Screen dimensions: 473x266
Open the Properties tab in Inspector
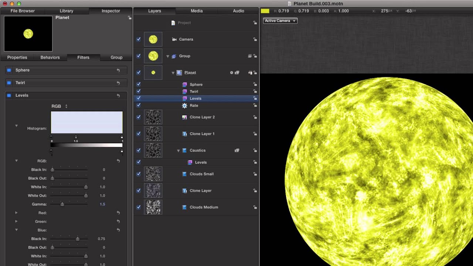(x=17, y=58)
